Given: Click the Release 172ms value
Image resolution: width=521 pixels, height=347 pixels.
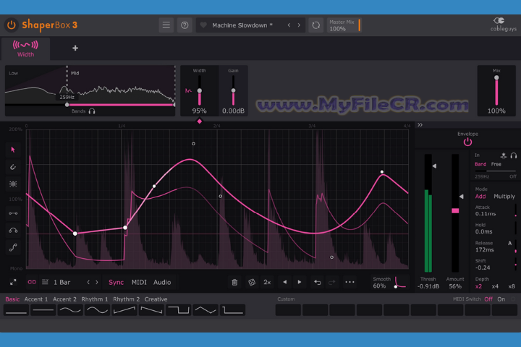Looking at the screenshot, I should (x=484, y=249).
